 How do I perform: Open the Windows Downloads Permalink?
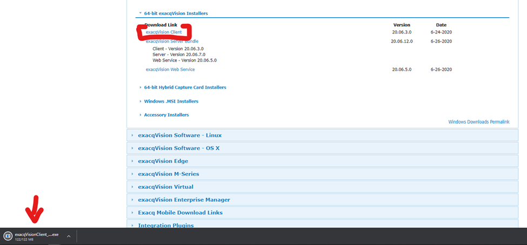point(478,122)
